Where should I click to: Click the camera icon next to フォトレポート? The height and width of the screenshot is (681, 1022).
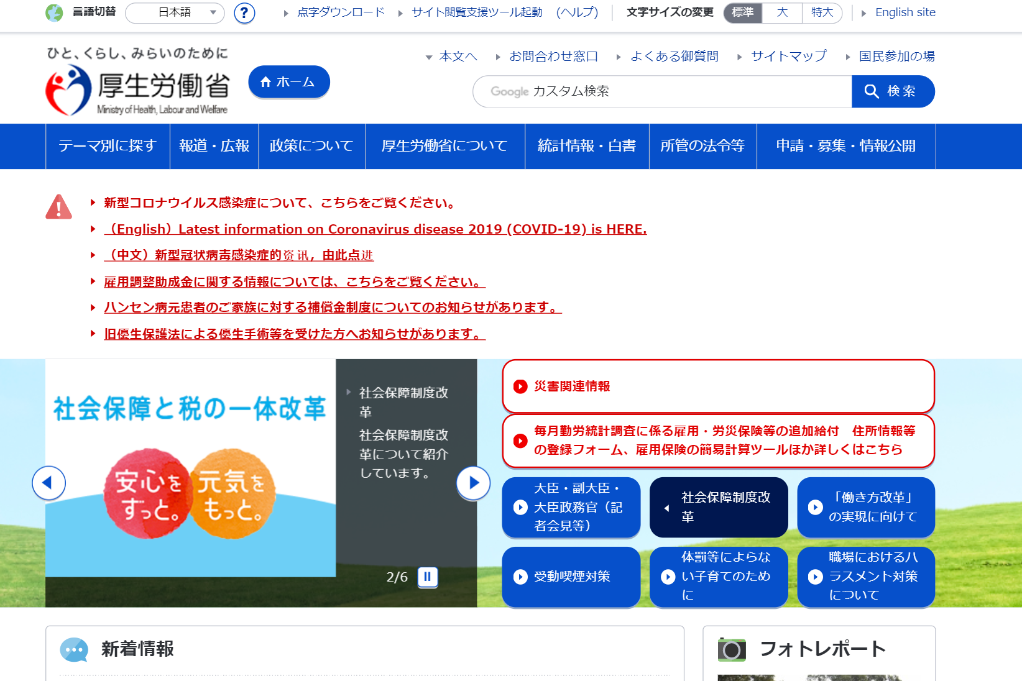[x=732, y=649]
